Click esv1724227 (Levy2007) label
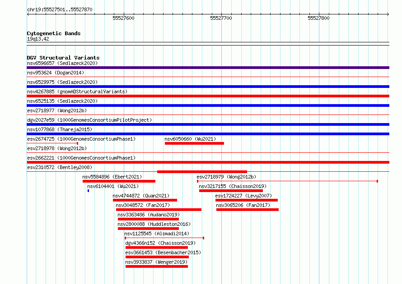Image resolution: width=402 pixels, height=284 pixels. coord(243,196)
